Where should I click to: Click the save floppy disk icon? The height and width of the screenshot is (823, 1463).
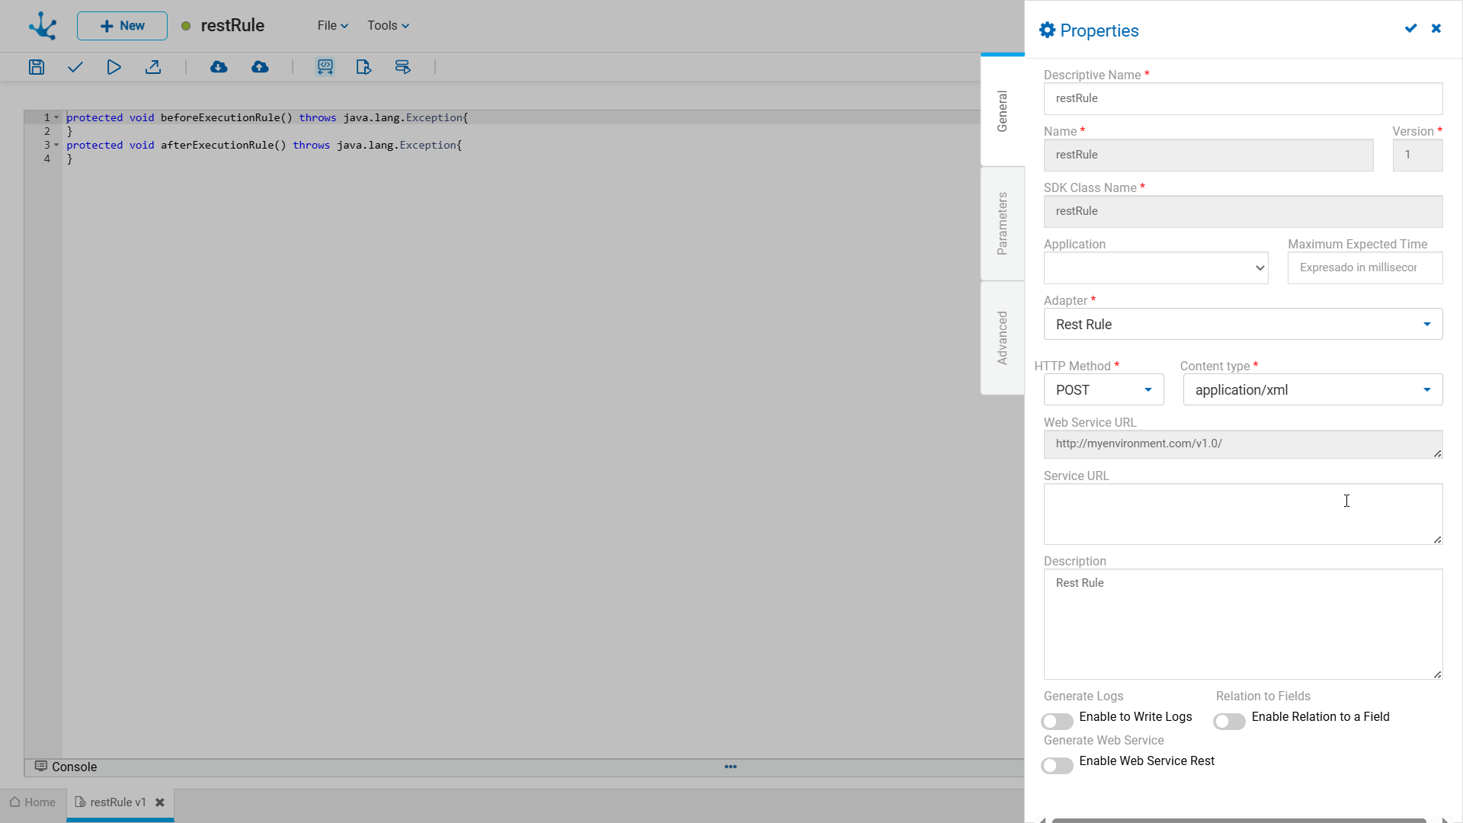tap(37, 67)
